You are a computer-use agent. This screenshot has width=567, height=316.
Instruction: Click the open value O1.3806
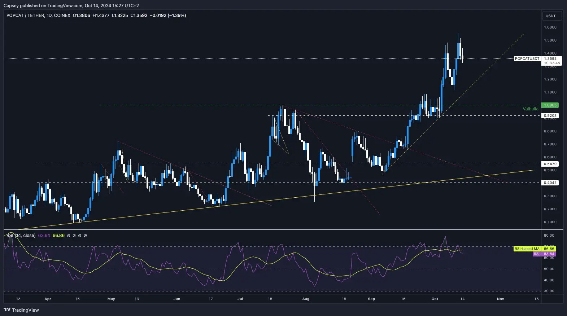[x=82, y=16]
